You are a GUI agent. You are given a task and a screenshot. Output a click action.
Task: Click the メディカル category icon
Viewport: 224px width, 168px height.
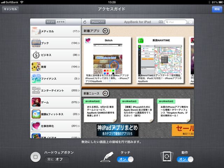(36, 31)
